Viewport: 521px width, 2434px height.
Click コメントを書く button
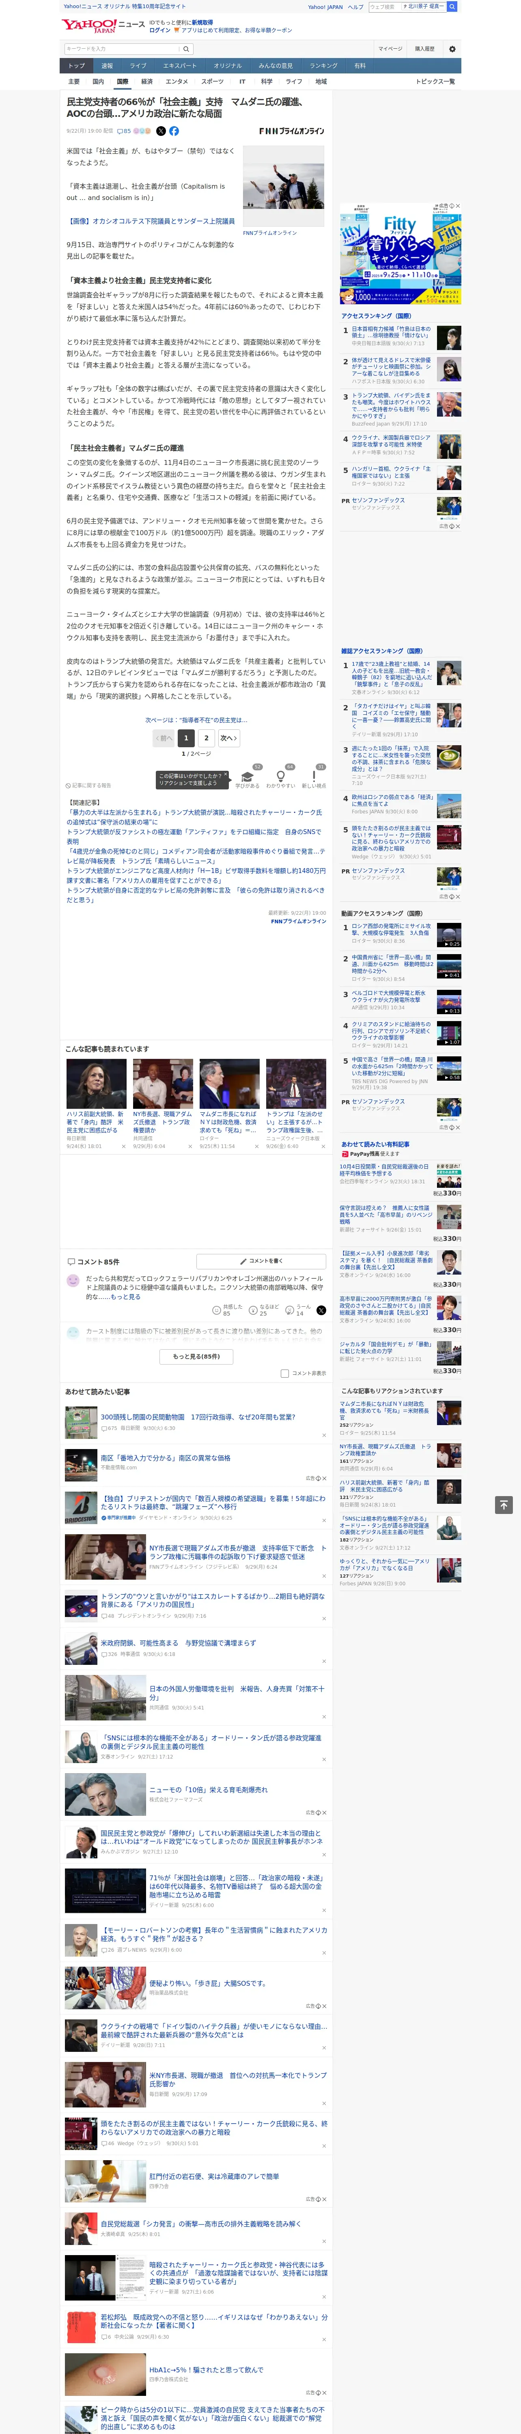coord(261,1260)
